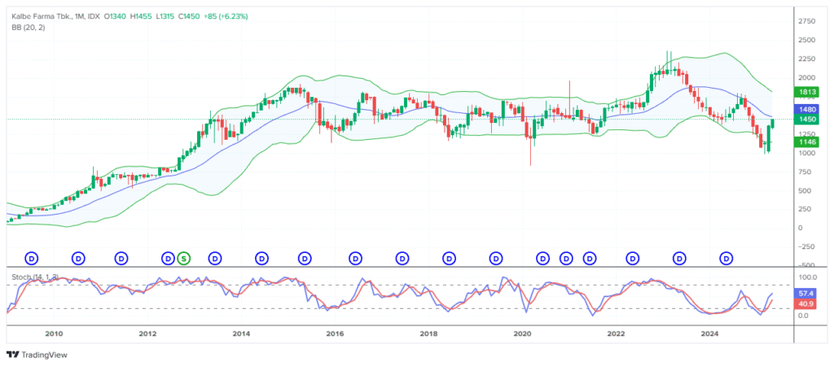The height and width of the screenshot is (366, 834).
Task: Select the 1450 current price label
Action: click(807, 119)
